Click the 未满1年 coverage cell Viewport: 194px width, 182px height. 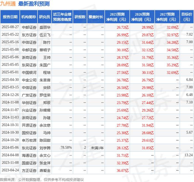(97, 148)
